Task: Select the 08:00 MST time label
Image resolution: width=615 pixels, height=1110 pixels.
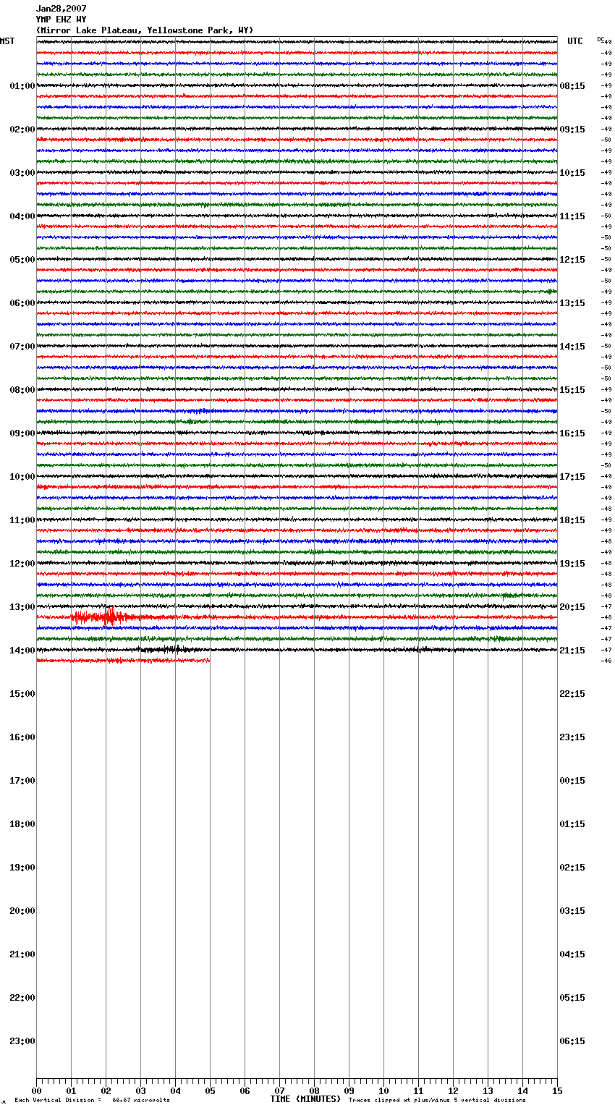Action: [22, 390]
